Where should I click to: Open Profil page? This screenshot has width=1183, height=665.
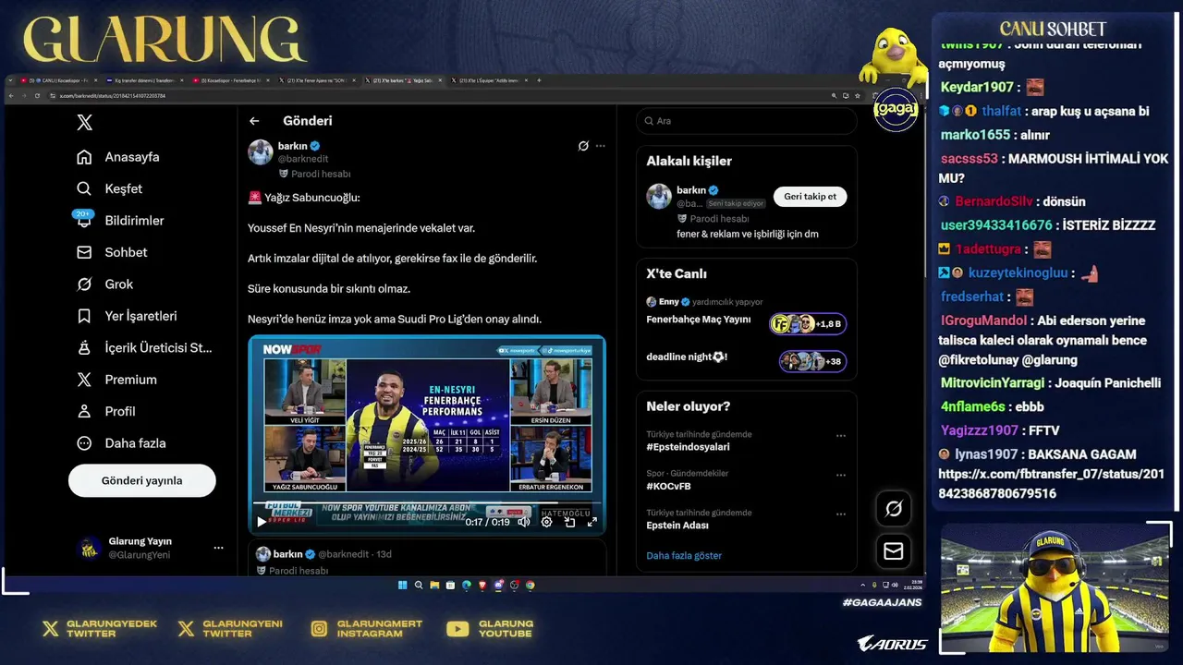tap(106, 411)
